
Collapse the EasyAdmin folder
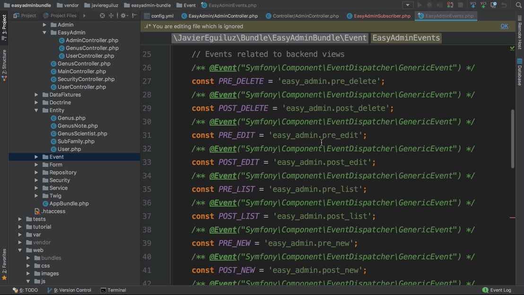coord(44,33)
